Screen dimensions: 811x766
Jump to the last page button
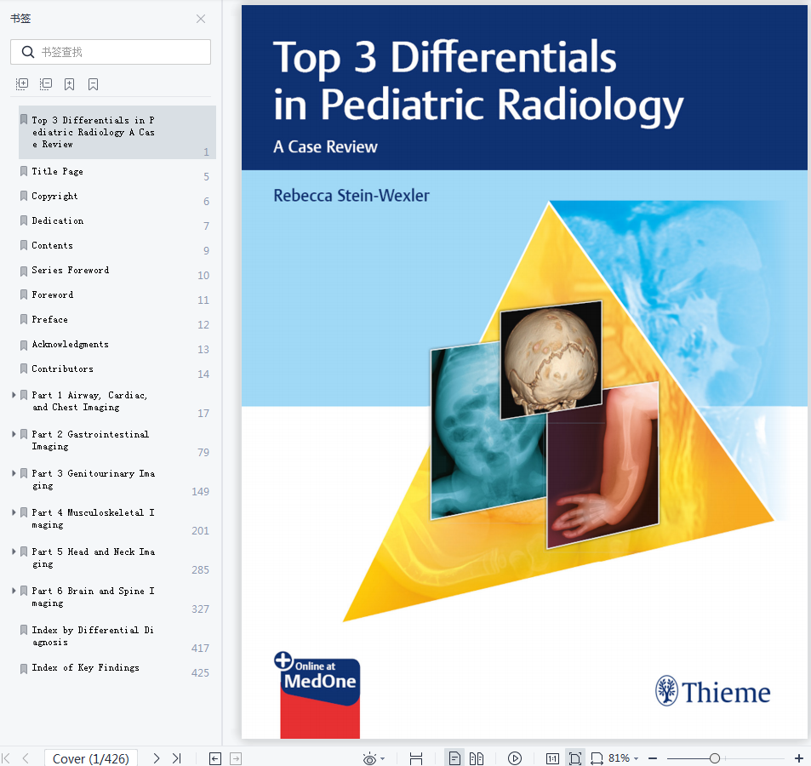(x=177, y=758)
